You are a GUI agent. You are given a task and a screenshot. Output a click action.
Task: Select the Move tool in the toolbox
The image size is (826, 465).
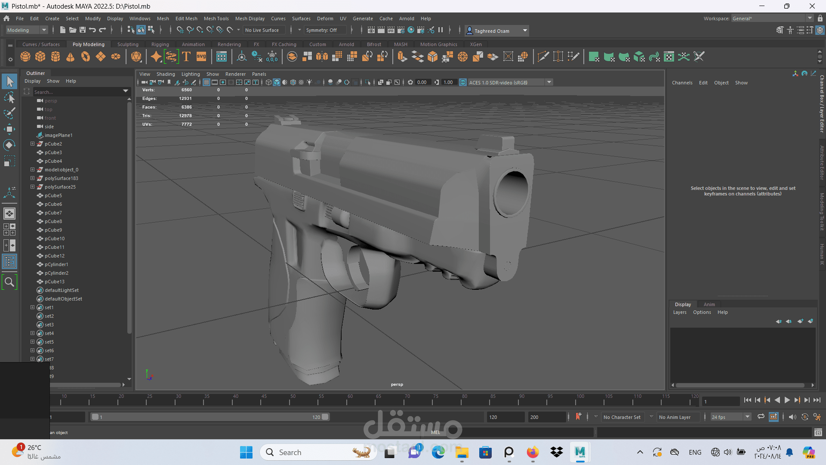pos(9,129)
